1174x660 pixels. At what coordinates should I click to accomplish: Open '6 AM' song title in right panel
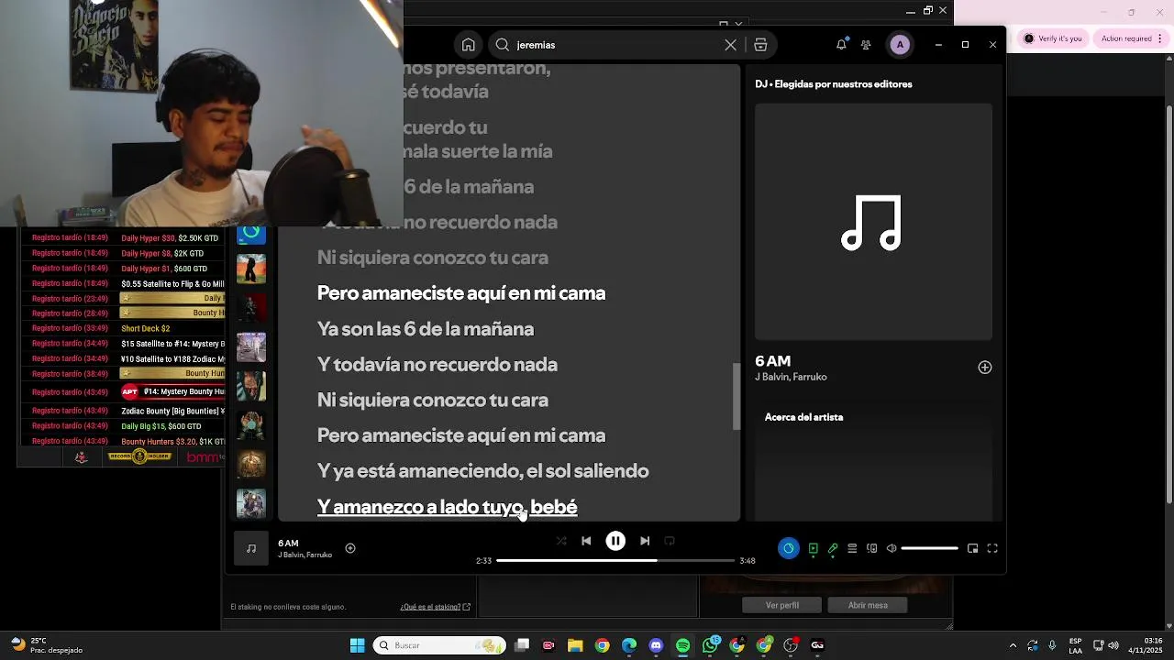click(x=772, y=361)
